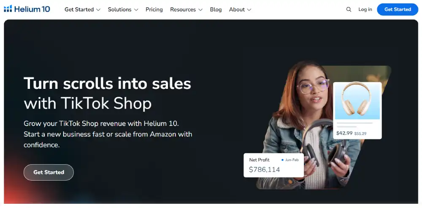Click the blue Get Started button
Image resolution: width=422 pixels, height=208 pixels.
point(398,9)
